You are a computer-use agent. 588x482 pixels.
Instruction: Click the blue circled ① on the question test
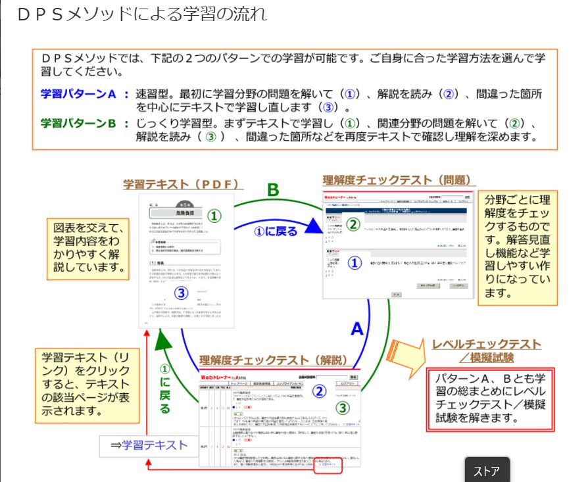click(x=355, y=264)
